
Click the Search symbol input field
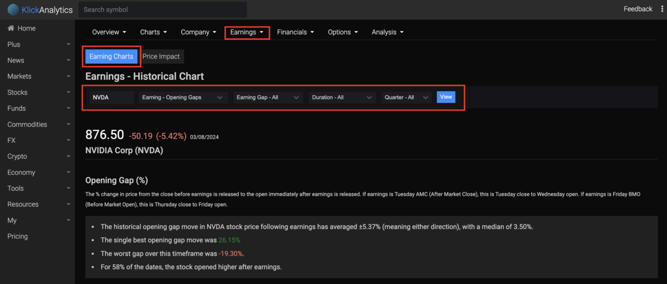[163, 10]
